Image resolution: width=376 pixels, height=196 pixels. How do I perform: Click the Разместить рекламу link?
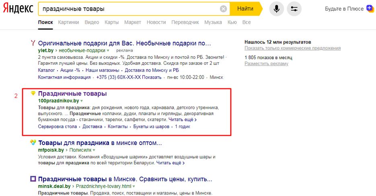[x=266, y=64]
